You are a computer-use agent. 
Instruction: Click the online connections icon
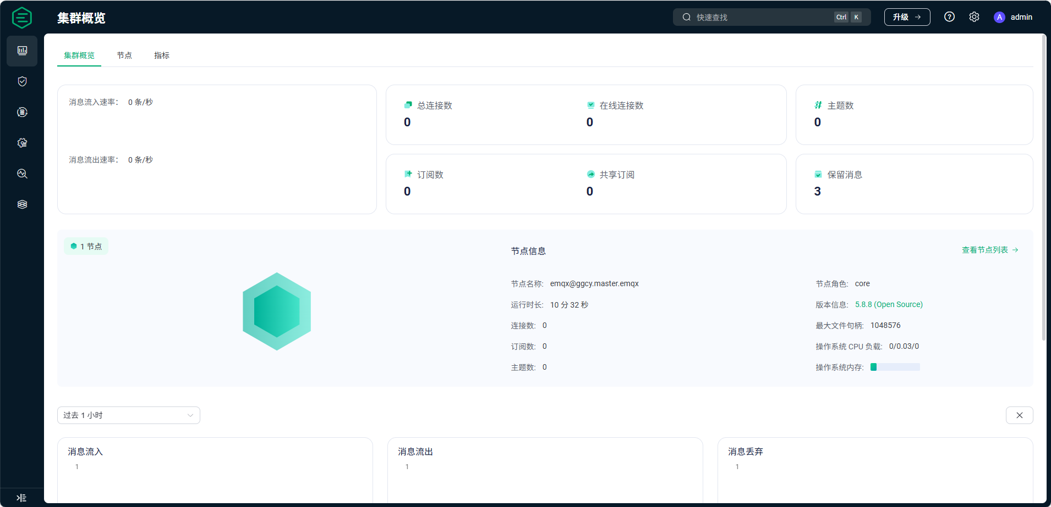pos(590,105)
